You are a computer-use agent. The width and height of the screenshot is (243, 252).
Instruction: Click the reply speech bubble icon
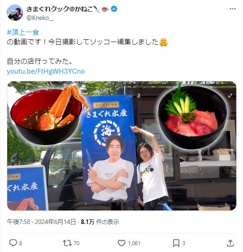tap(13, 243)
